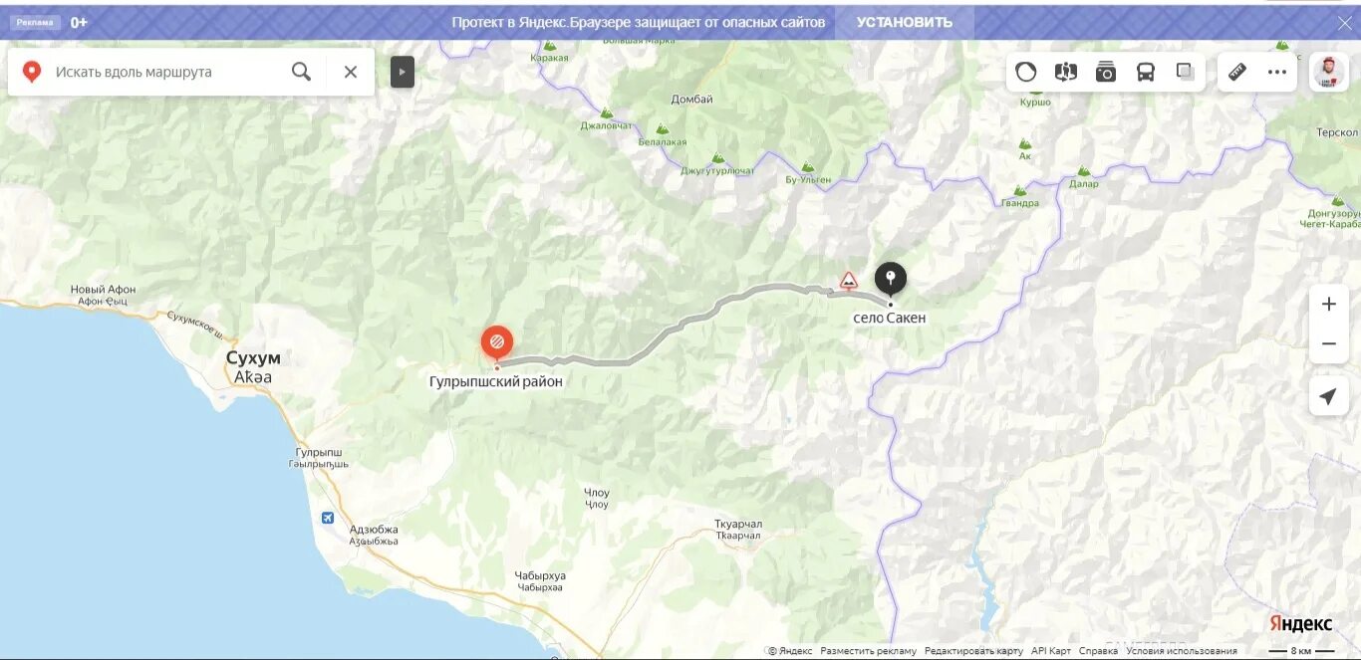Click the 'Новый Афон' label
Screen dimensions: 1361x660
click(103, 290)
